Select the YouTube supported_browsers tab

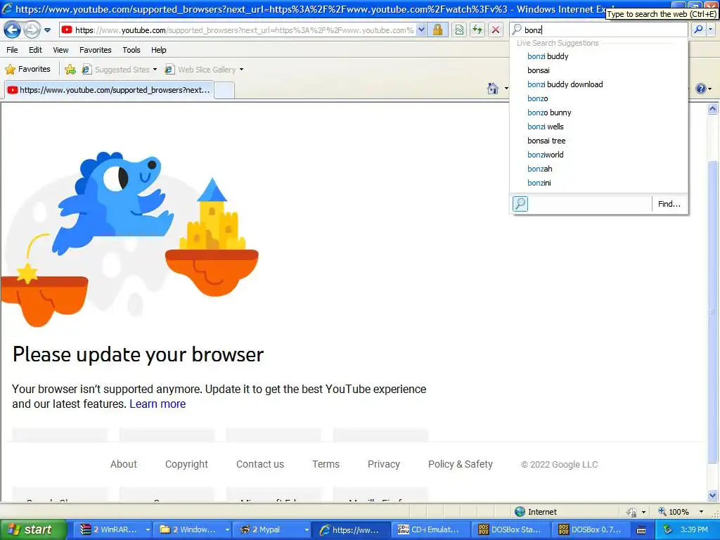(109, 90)
